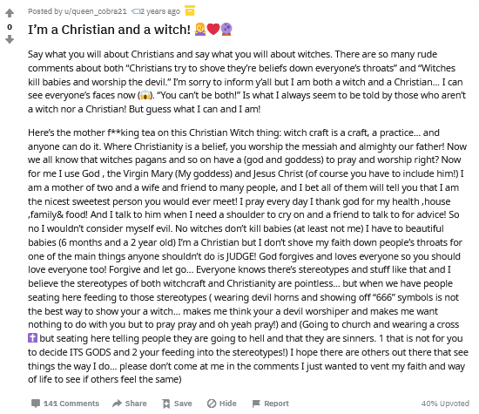This screenshot has height=414, width=479.
Task: Click the flag report icon
Action: coord(256,404)
